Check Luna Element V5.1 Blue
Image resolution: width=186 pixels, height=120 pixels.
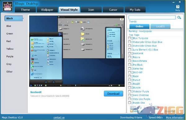(130, 50)
